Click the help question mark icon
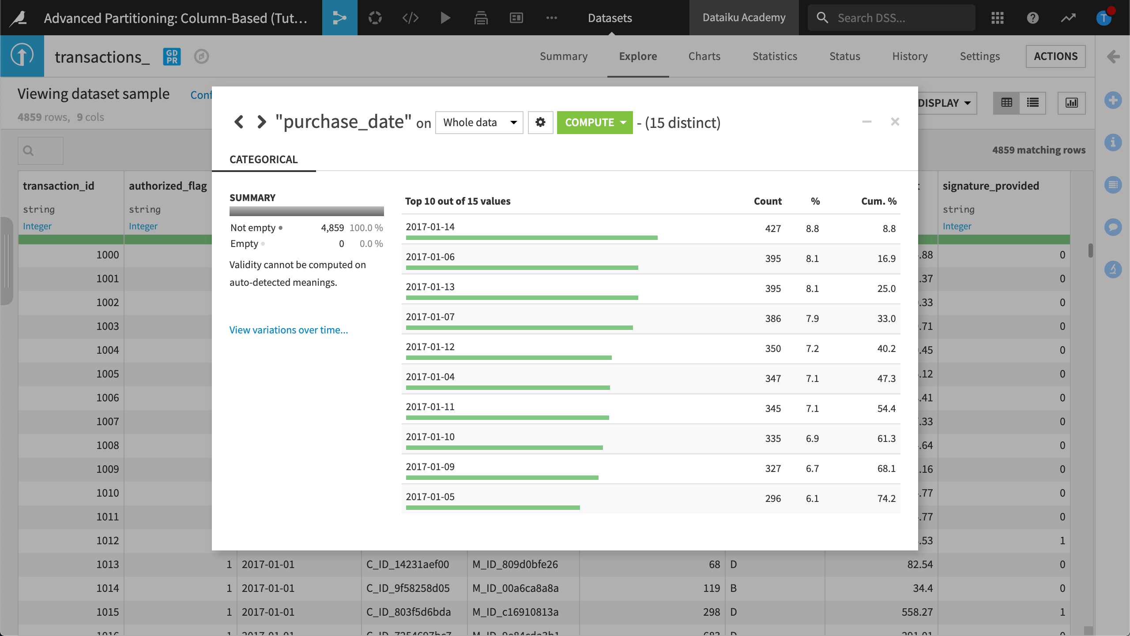Viewport: 1130px width, 636px height. 1032,18
